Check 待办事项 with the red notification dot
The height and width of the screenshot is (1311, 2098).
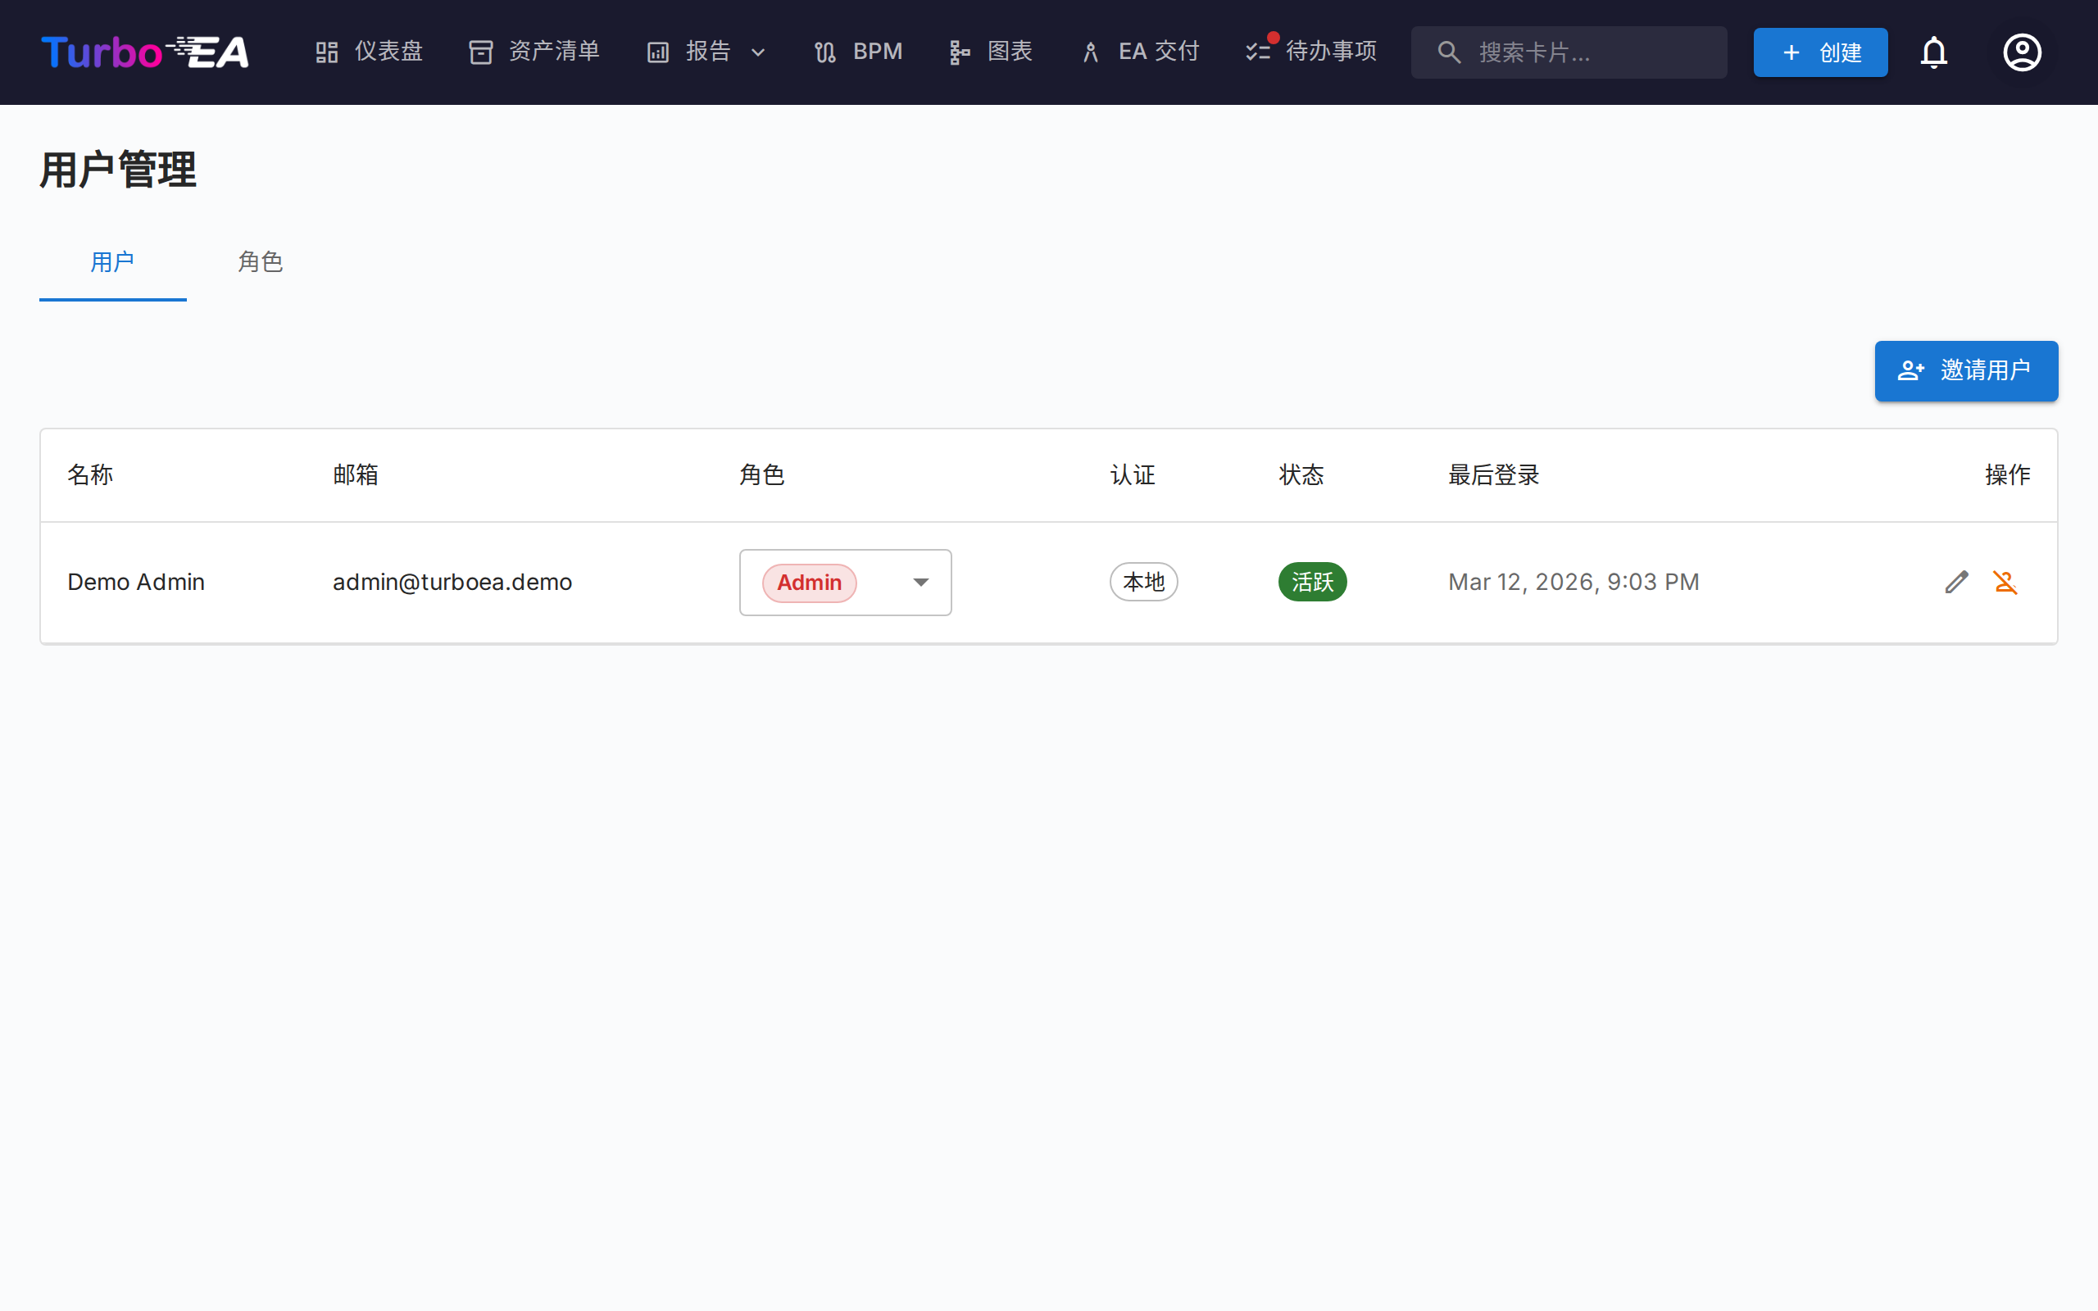click(1309, 51)
